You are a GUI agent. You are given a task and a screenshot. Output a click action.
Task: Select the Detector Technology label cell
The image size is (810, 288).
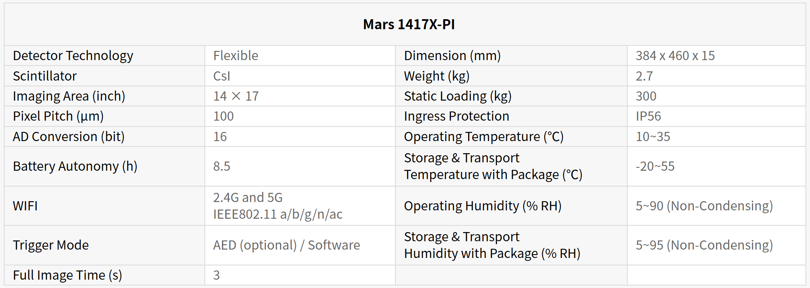[73, 56]
